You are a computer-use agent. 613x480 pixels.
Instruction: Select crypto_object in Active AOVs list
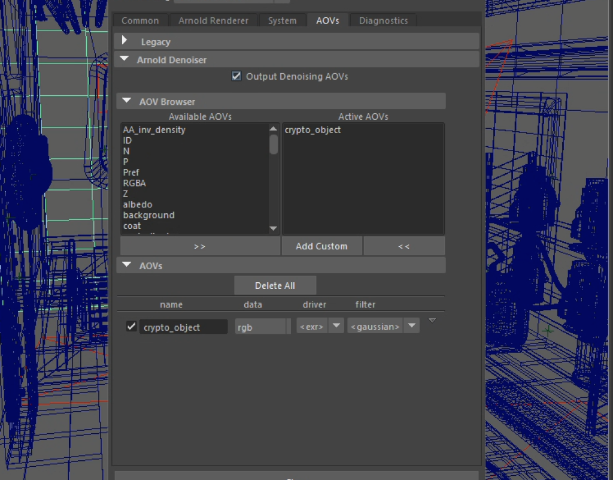click(x=313, y=130)
